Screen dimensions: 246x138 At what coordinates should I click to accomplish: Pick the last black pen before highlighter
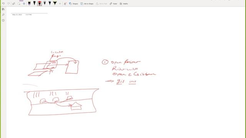click(50, 3)
